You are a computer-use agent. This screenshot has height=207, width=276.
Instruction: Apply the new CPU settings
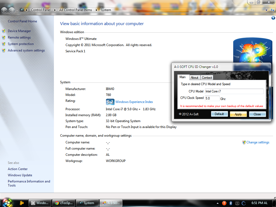point(238,114)
